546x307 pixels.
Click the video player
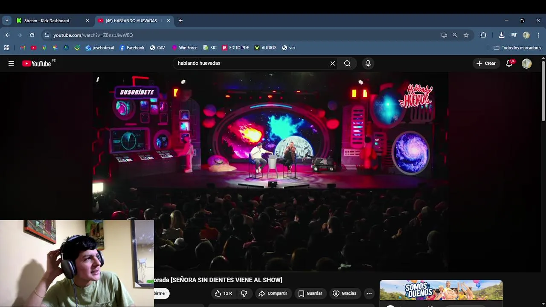[270, 171]
